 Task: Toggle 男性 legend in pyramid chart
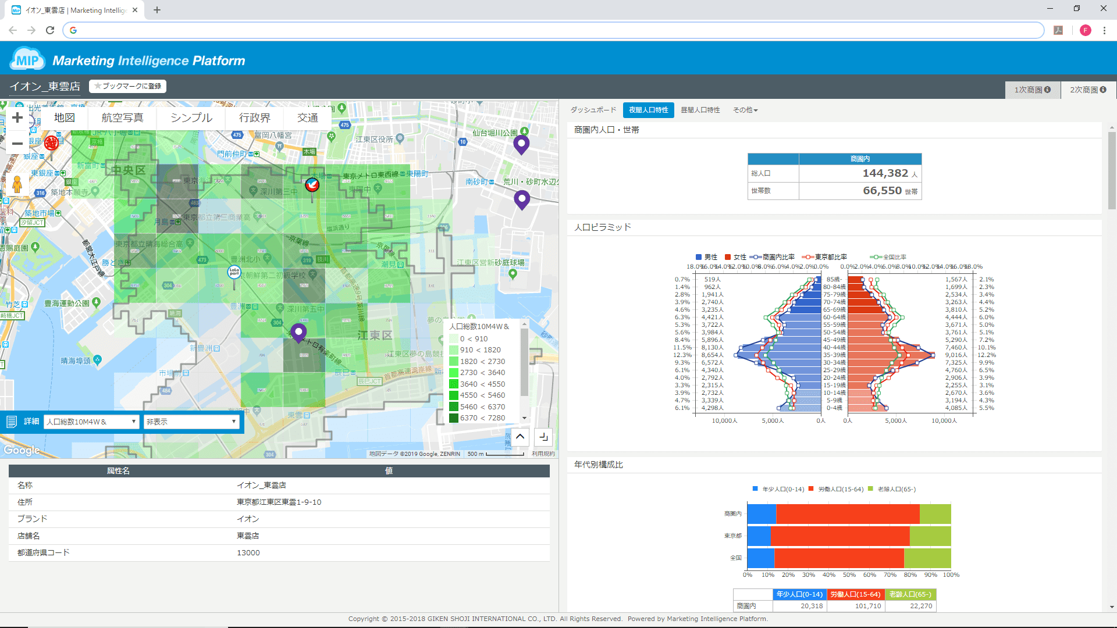pyautogui.click(x=706, y=257)
